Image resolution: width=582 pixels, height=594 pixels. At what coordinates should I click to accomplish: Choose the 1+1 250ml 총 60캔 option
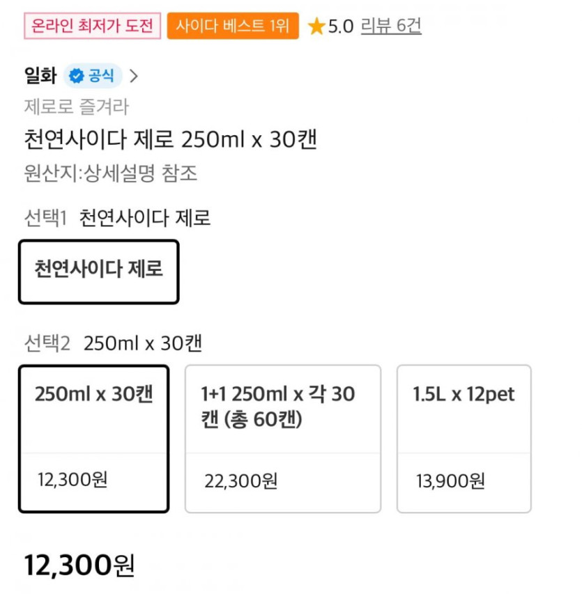coord(282,438)
